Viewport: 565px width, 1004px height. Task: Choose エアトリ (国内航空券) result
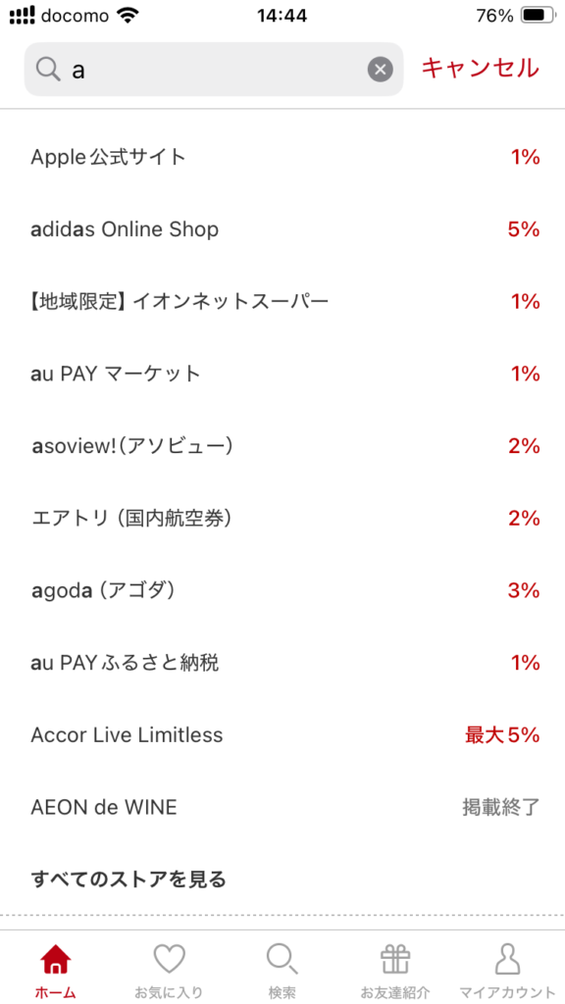pyautogui.click(x=282, y=519)
